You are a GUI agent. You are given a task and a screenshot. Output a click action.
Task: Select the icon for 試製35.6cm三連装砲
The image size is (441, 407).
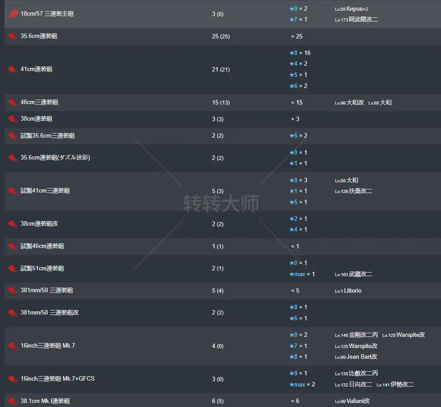[12, 136]
